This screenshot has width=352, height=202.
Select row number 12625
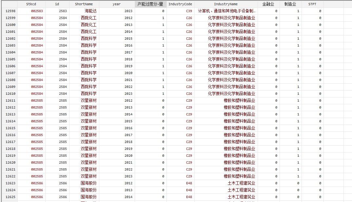point(10,197)
